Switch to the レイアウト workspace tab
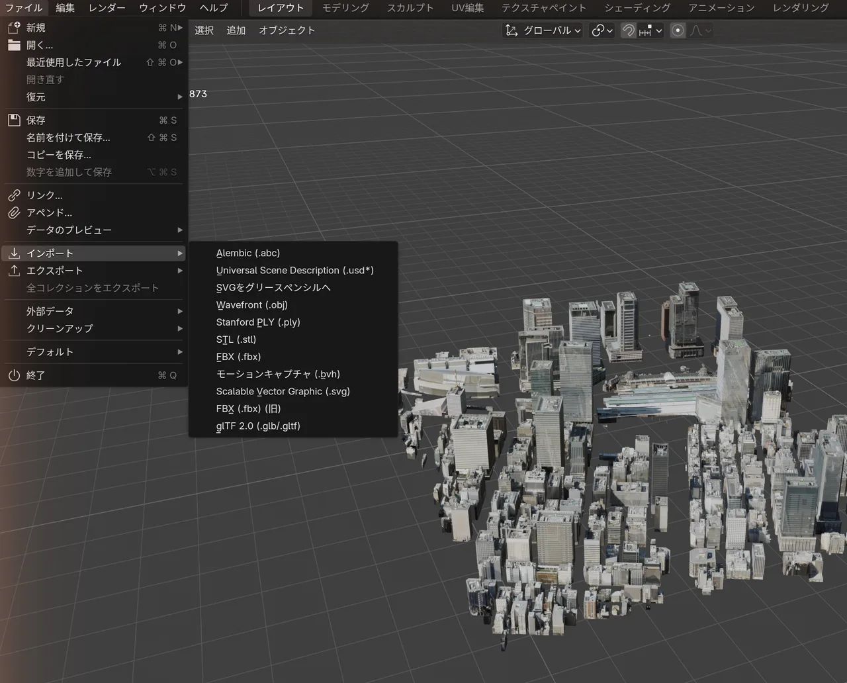The height and width of the screenshot is (683, 847). pyautogui.click(x=281, y=8)
